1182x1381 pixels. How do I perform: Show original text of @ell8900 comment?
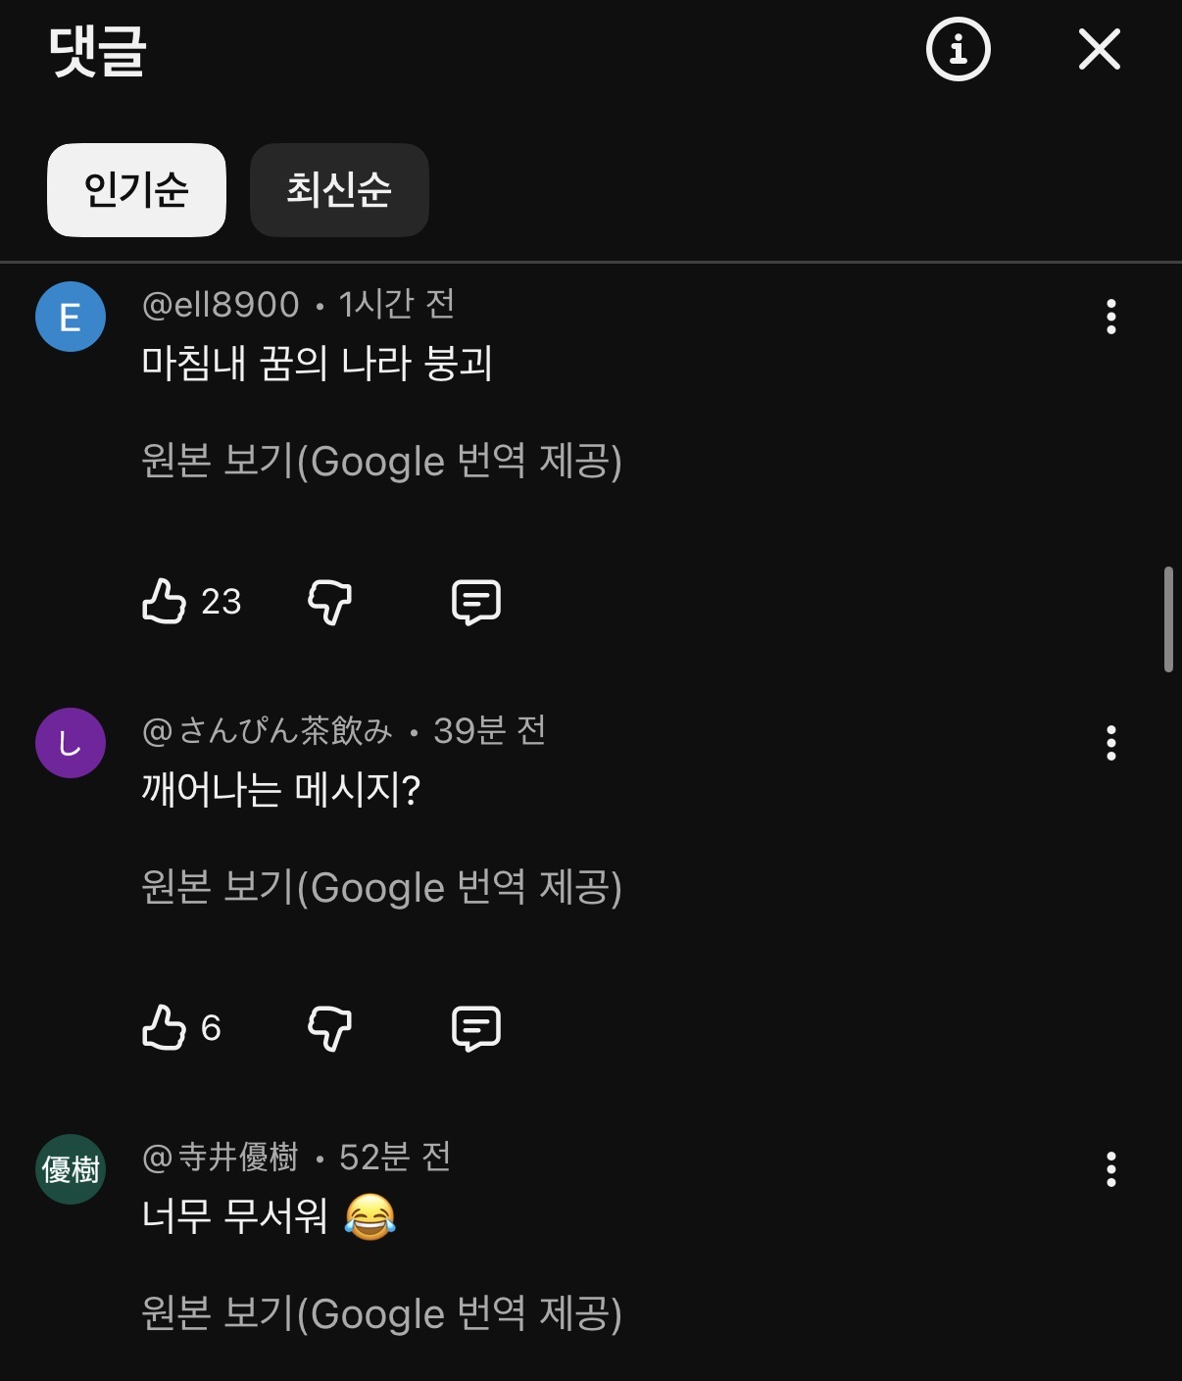coord(381,461)
